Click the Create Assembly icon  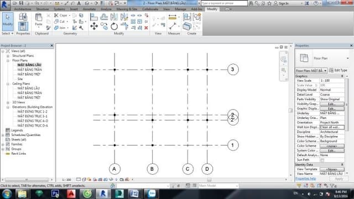pyautogui.click(x=187, y=17)
